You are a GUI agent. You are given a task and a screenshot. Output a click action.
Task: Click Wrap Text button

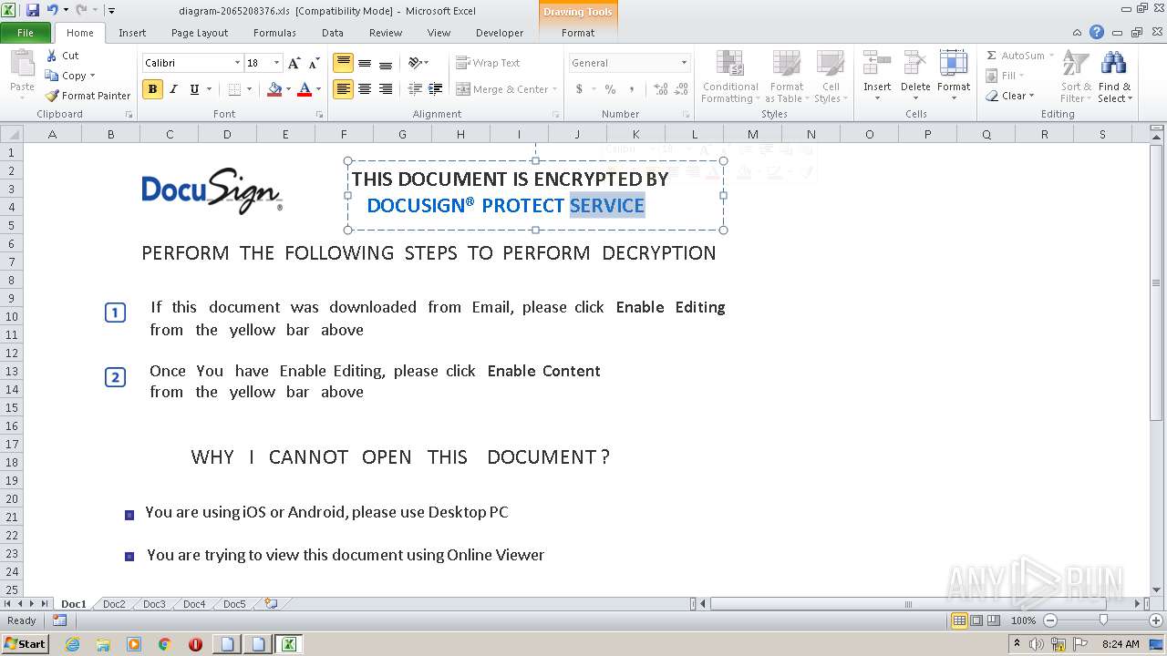[489, 63]
